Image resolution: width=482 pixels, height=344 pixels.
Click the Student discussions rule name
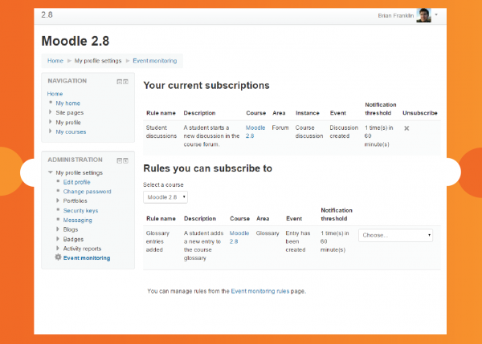click(x=161, y=132)
